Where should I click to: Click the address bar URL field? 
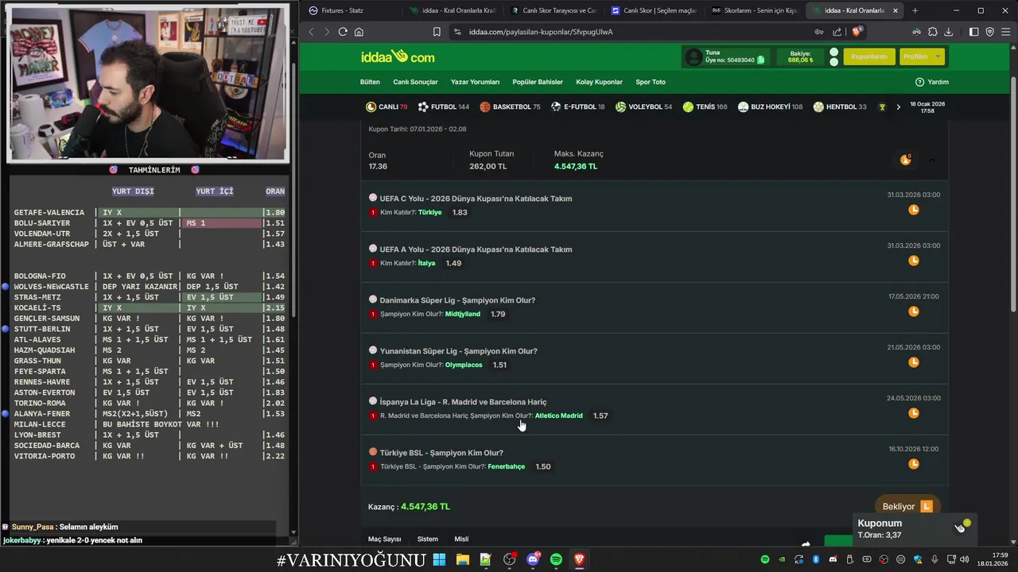636,32
